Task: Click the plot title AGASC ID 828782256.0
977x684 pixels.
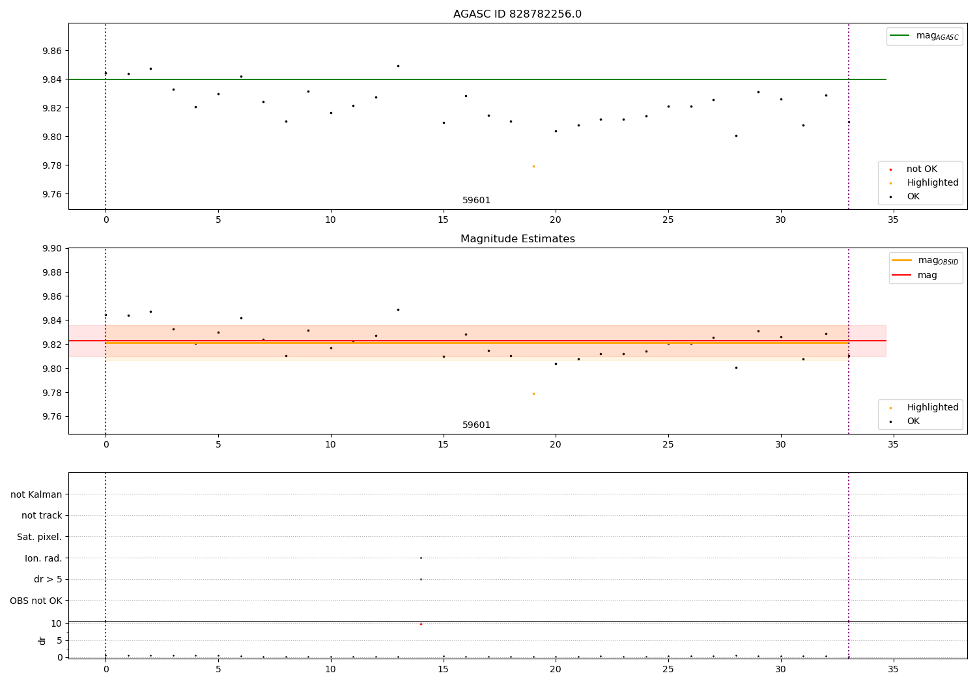Action: click(x=517, y=14)
